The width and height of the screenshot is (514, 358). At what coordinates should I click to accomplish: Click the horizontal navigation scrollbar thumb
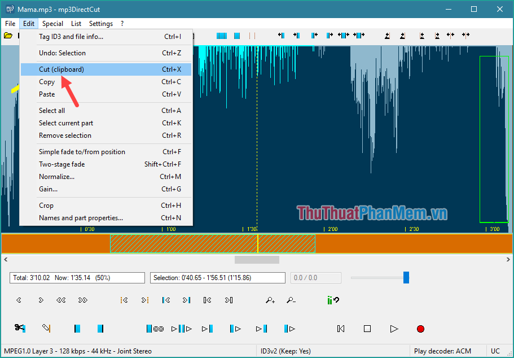pyautogui.click(x=257, y=259)
